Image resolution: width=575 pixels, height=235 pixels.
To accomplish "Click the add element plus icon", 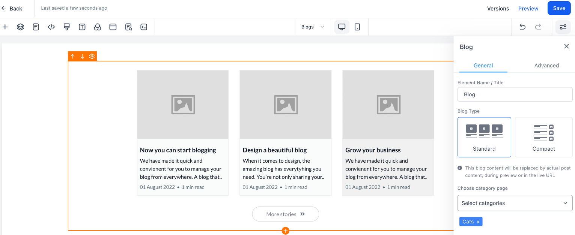I will pyautogui.click(x=5, y=27).
